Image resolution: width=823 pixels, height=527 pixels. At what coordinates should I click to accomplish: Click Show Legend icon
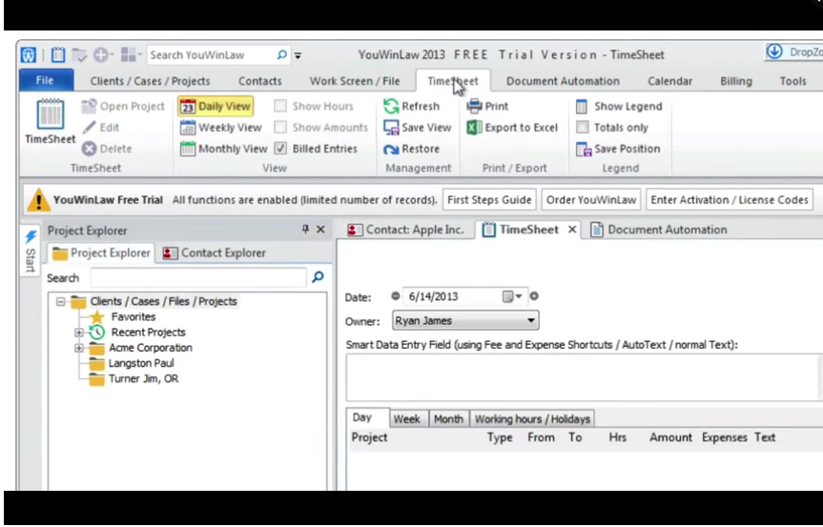582,107
